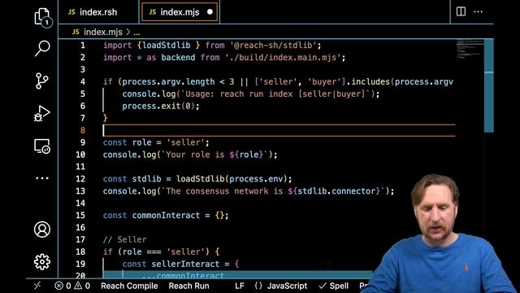Click 'backend' identifier on line 2
520x293 pixels.
[x=178, y=58]
